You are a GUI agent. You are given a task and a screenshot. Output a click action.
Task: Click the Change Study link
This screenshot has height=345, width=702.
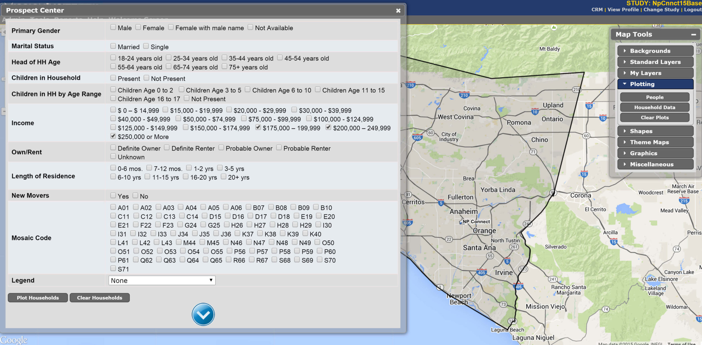tap(661, 10)
